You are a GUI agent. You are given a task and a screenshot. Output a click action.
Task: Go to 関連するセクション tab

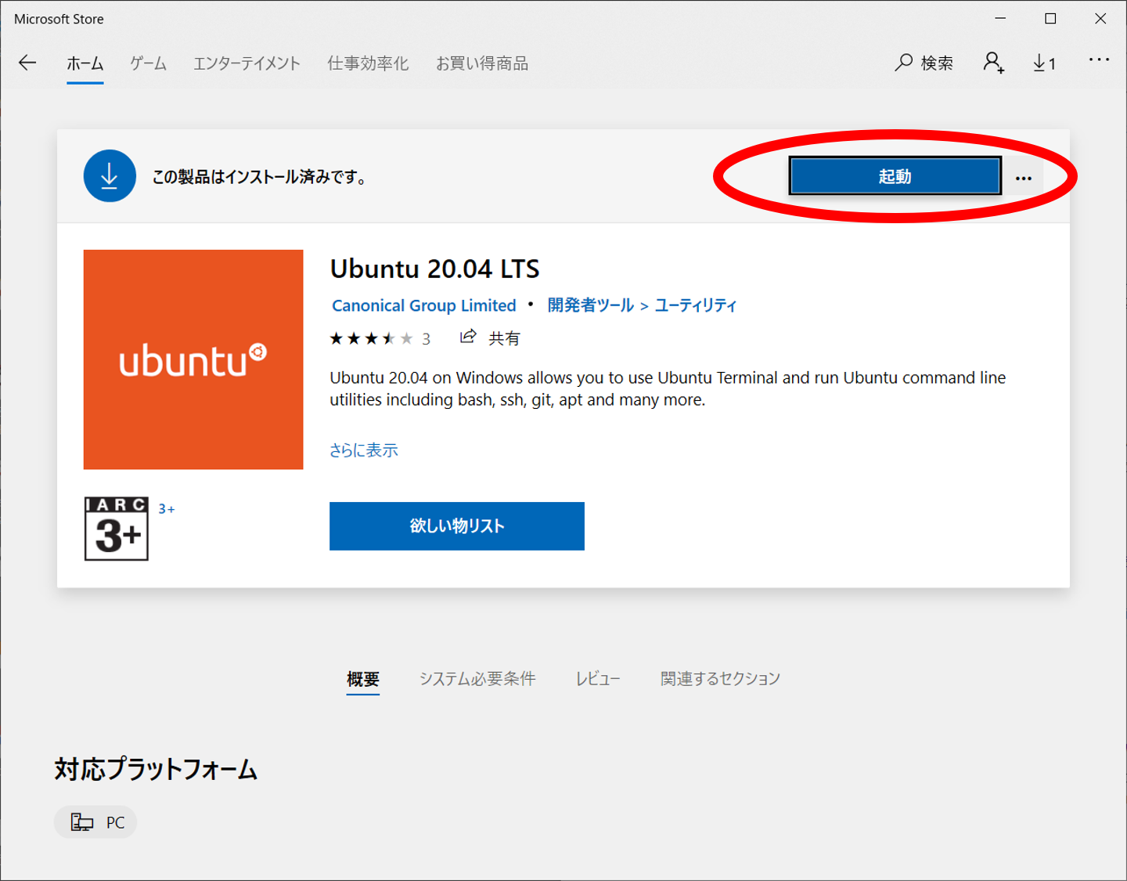tap(721, 679)
